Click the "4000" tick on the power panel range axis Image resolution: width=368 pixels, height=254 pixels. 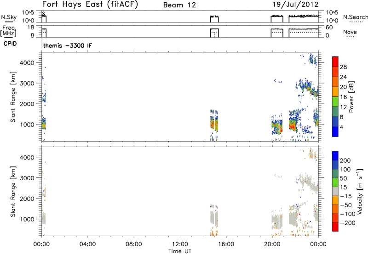(x=27, y=63)
